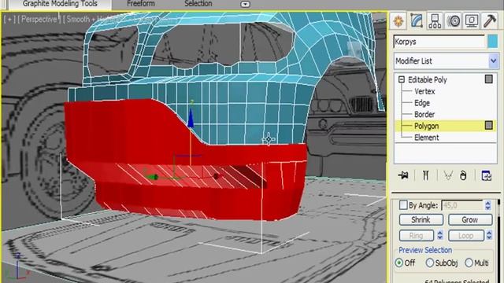This screenshot has width=504, height=283.
Task: Enable the By Angle checkbox
Action: click(x=403, y=205)
